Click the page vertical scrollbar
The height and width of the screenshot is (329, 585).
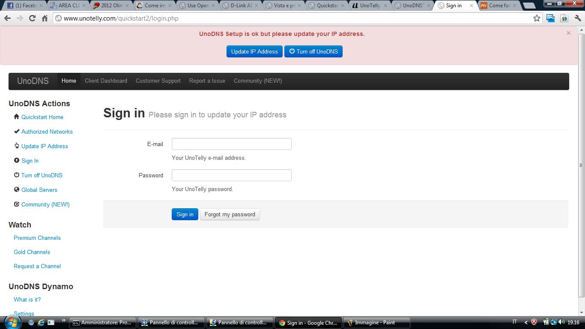(581, 165)
